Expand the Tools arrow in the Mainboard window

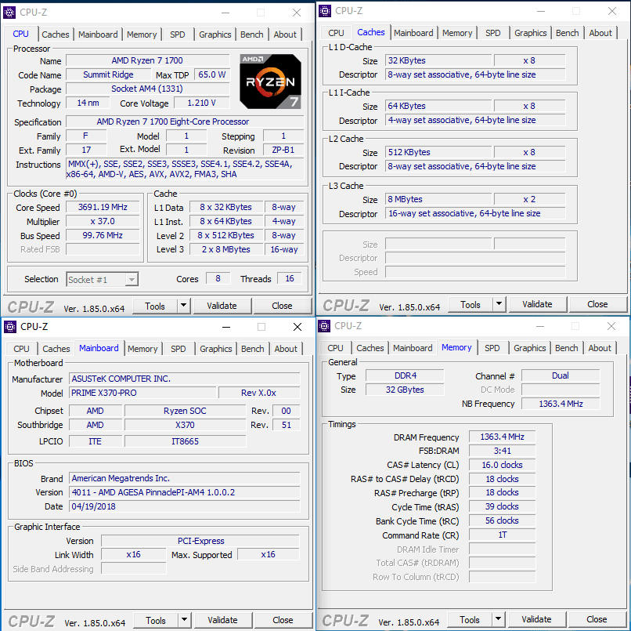click(184, 620)
